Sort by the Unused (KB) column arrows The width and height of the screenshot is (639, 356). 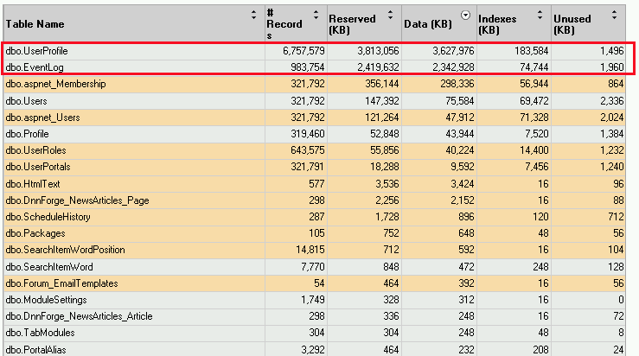tap(614, 15)
